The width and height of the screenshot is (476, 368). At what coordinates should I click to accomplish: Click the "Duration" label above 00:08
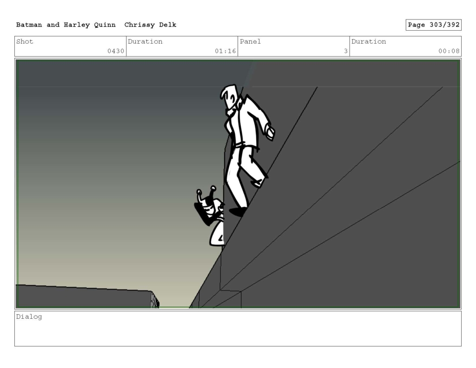click(369, 41)
